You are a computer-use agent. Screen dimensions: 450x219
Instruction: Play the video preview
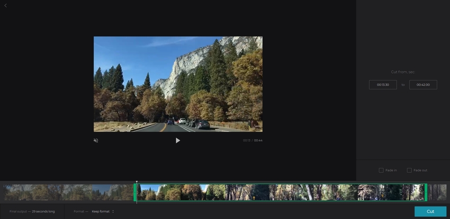[178, 140]
